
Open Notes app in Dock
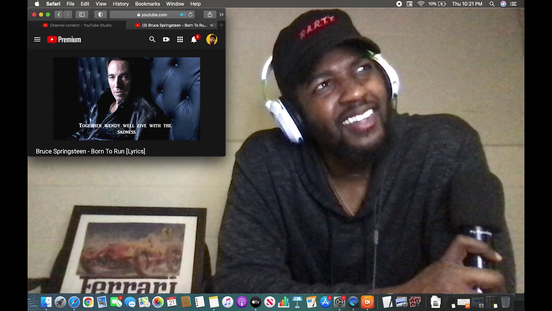[214, 302]
